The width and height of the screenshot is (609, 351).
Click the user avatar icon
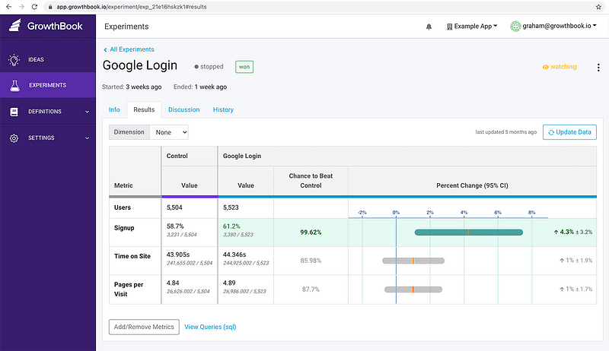pyautogui.click(x=515, y=26)
